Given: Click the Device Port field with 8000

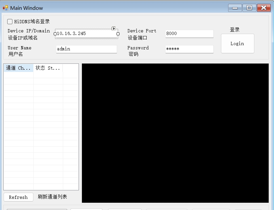Looking at the screenshot, I should tap(190, 33).
